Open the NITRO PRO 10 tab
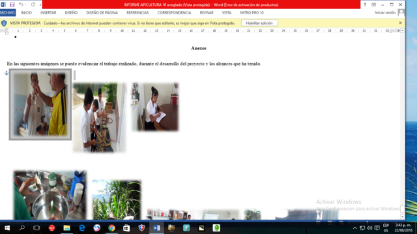Image resolution: width=417 pixels, height=234 pixels. 252,13
